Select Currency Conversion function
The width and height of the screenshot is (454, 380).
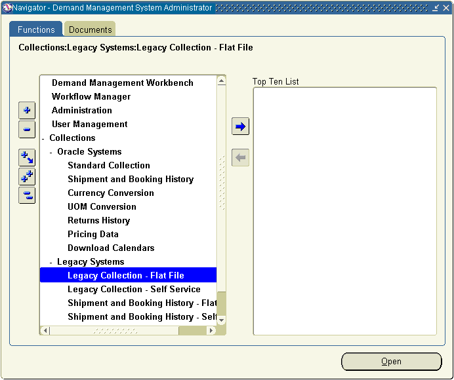coord(111,193)
